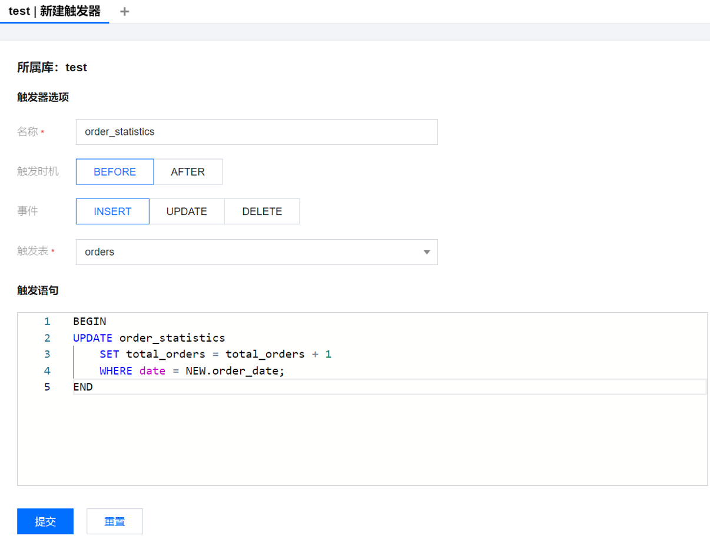Click the WHERE date code line
710x536 pixels.
tap(191, 371)
